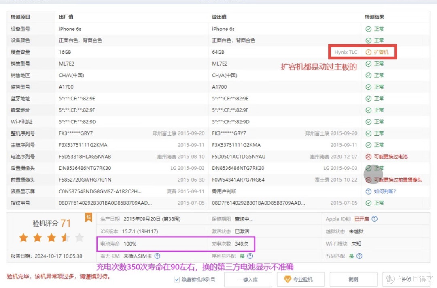The width and height of the screenshot is (437, 288).
Task: Click the 一键入库 button
Action: [248, 280]
